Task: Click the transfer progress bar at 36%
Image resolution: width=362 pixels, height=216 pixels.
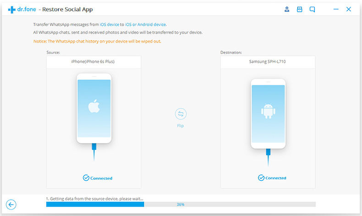Action: [181, 204]
